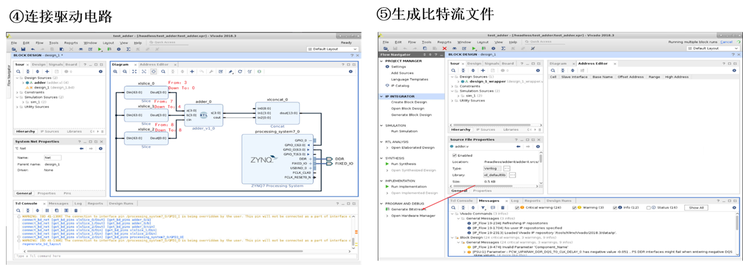The image size is (743, 265).
Task: Click save icon in step ④ window toolbar
Action: 23,49
